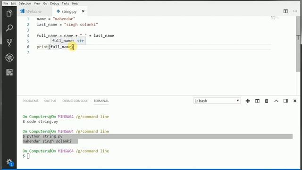Open the Explorer view in activity bar
This screenshot has height=170, width=302.
pos(9,13)
